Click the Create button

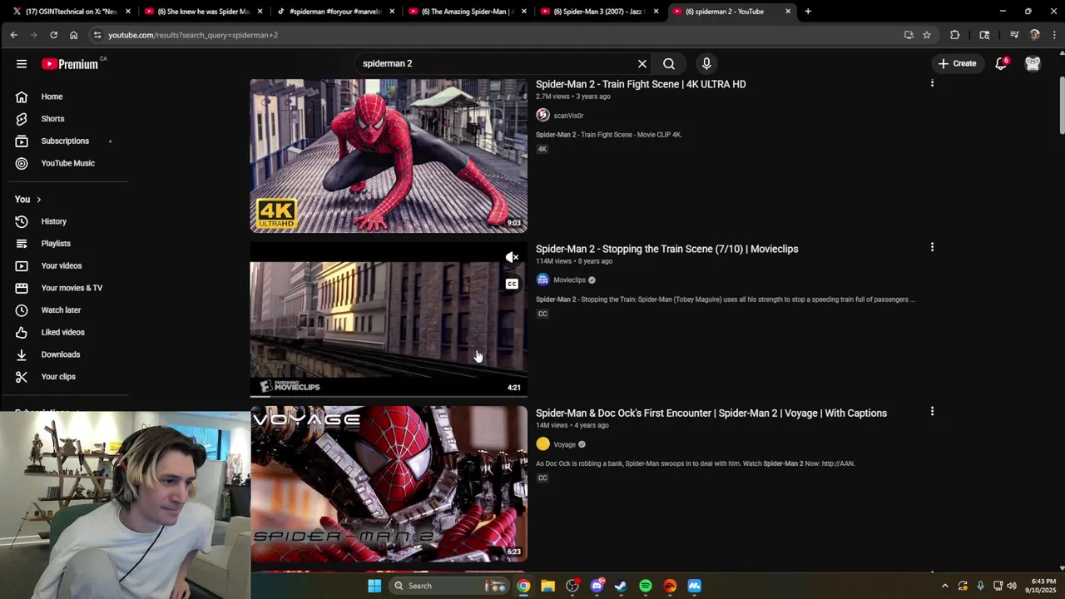click(958, 63)
